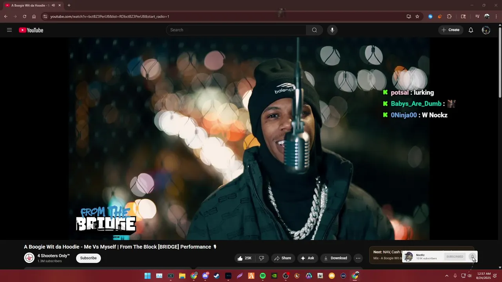Open the Shazam browser extension
The image size is (502, 282).
(x=430, y=16)
